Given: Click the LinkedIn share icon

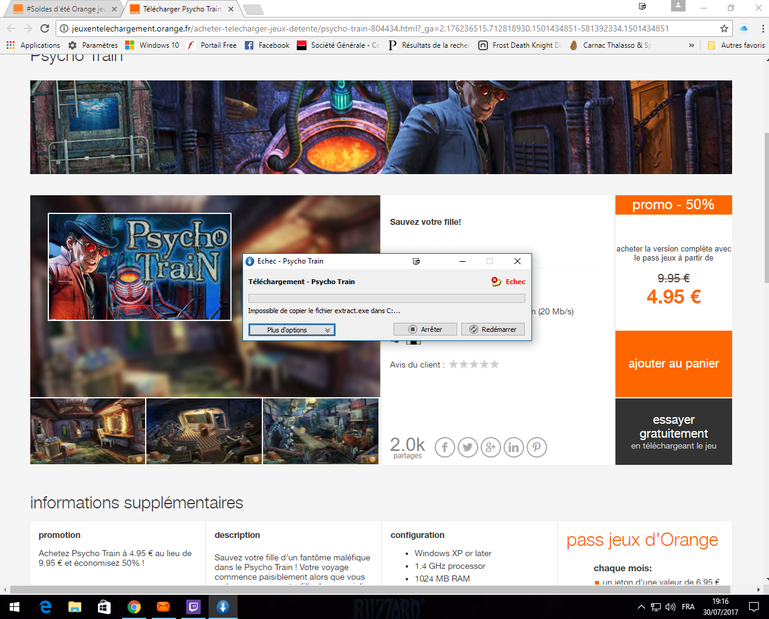Looking at the screenshot, I should [x=513, y=447].
